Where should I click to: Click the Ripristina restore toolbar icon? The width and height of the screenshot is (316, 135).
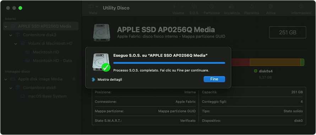(x=252, y=6)
